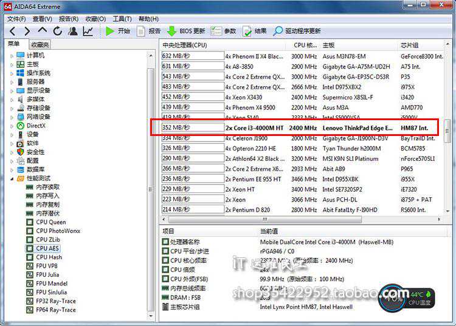This screenshot has width=456, height=326.
Task: Click the 参数 toolbar button
Action: [x=223, y=31]
